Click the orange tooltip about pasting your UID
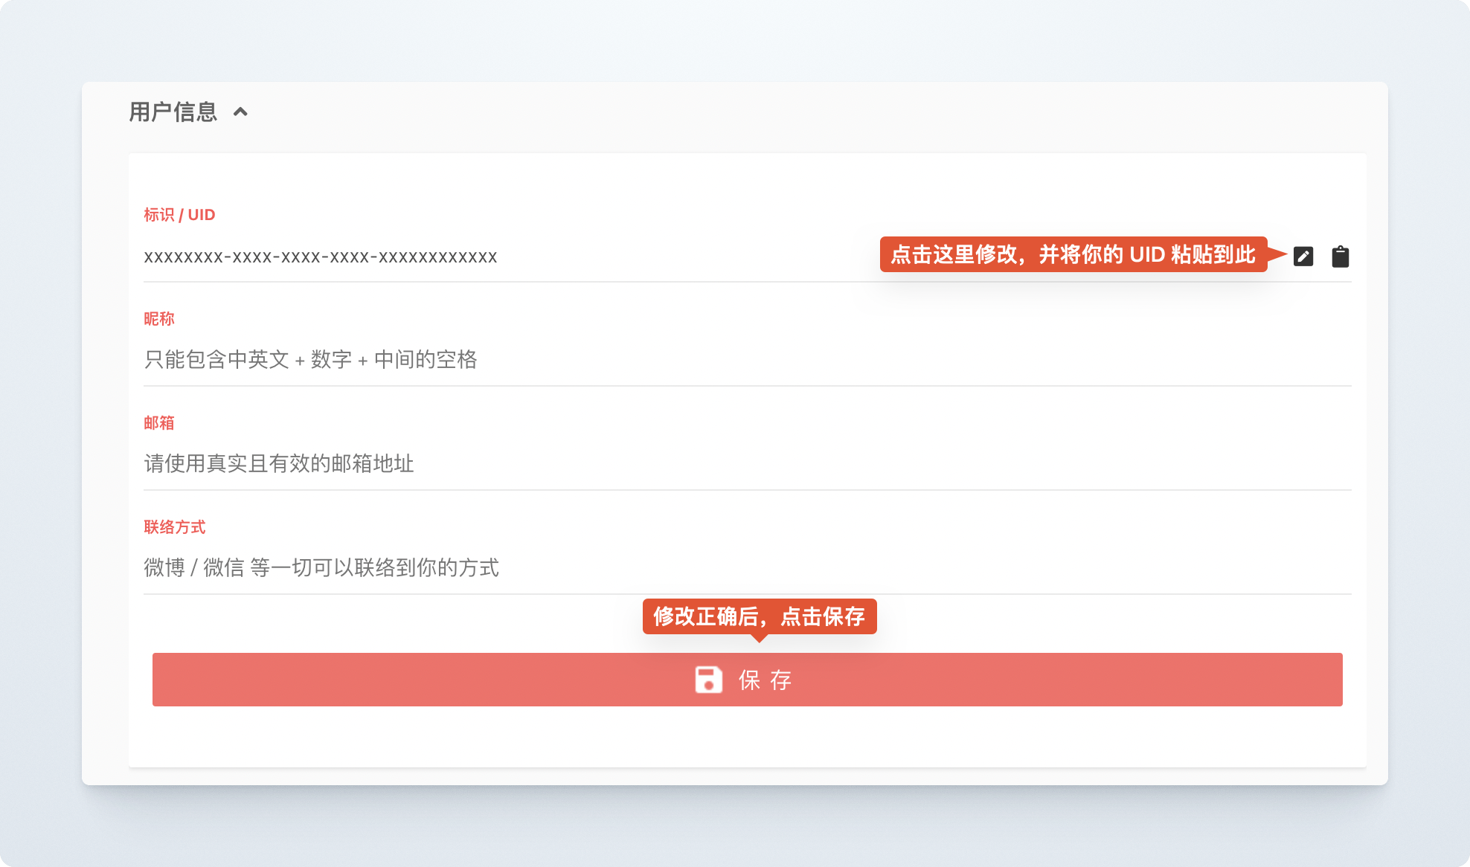Viewport: 1470px width, 867px height. click(1071, 256)
